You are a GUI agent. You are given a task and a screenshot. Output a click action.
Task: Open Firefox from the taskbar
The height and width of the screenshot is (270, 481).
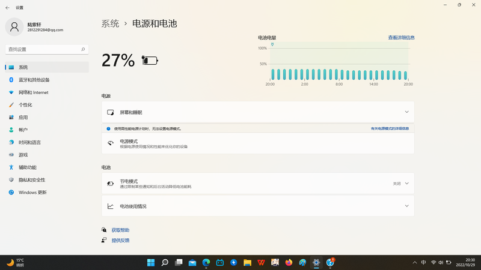click(x=289, y=263)
